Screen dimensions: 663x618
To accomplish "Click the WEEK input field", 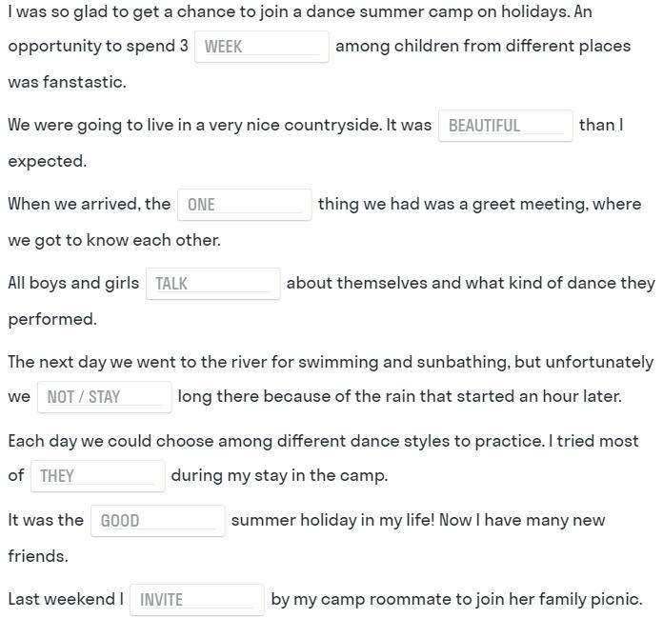I will click(261, 47).
